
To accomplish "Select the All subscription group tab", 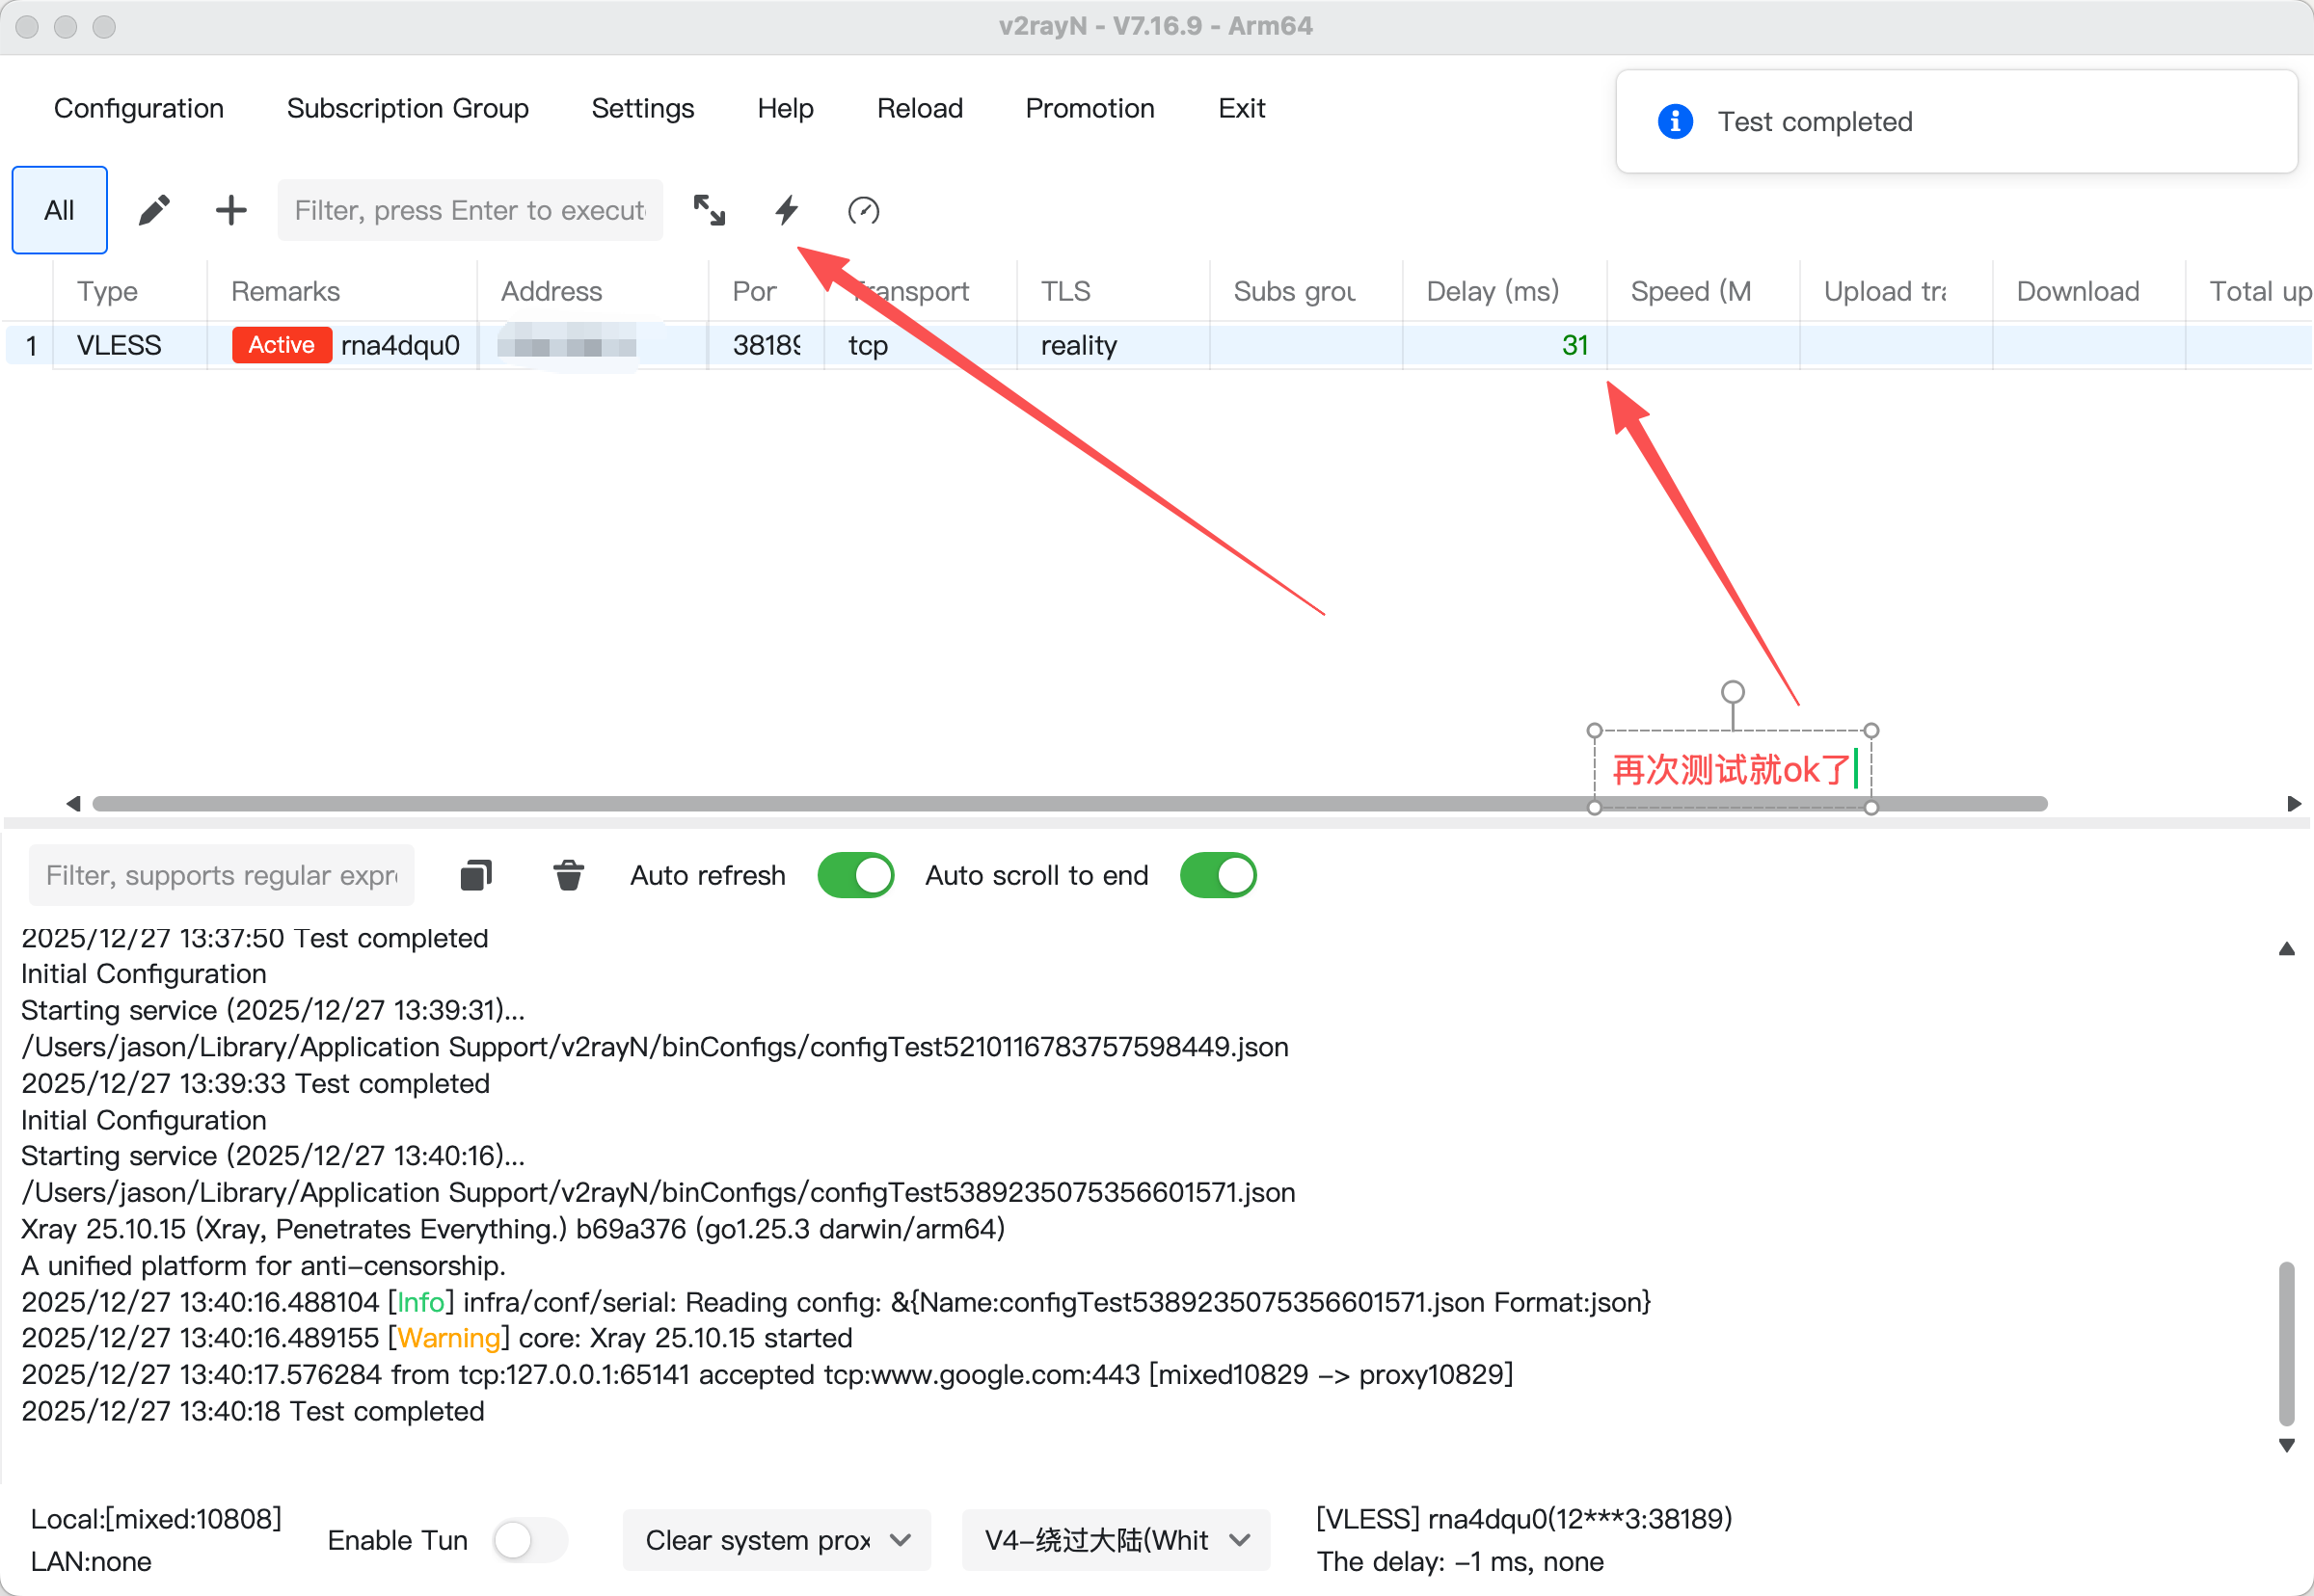I will 60,210.
